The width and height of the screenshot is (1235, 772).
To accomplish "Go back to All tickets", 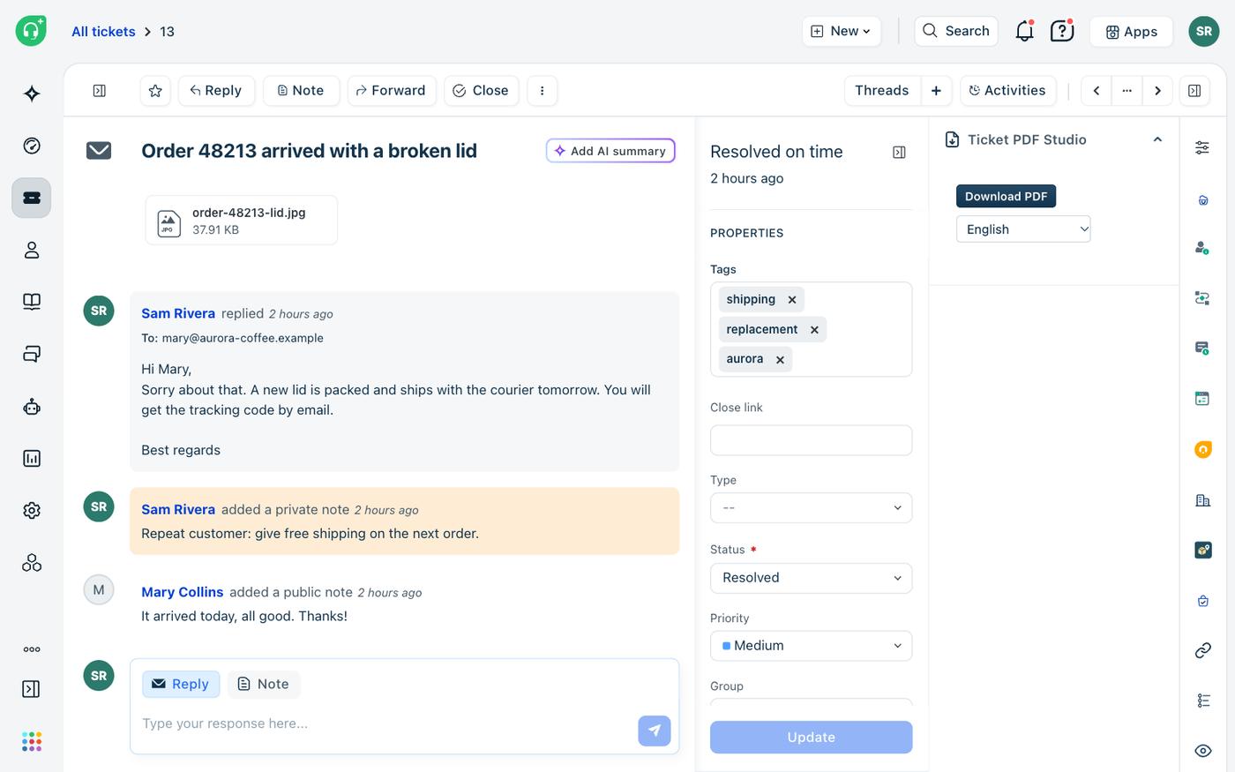I will [x=103, y=32].
